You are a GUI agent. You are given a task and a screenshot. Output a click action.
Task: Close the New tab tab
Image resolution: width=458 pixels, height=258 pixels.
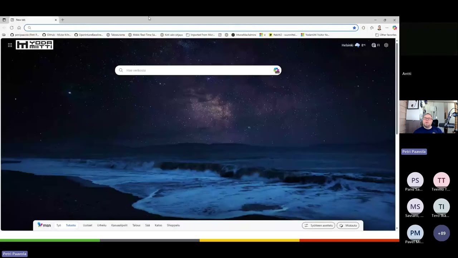tap(55, 20)
